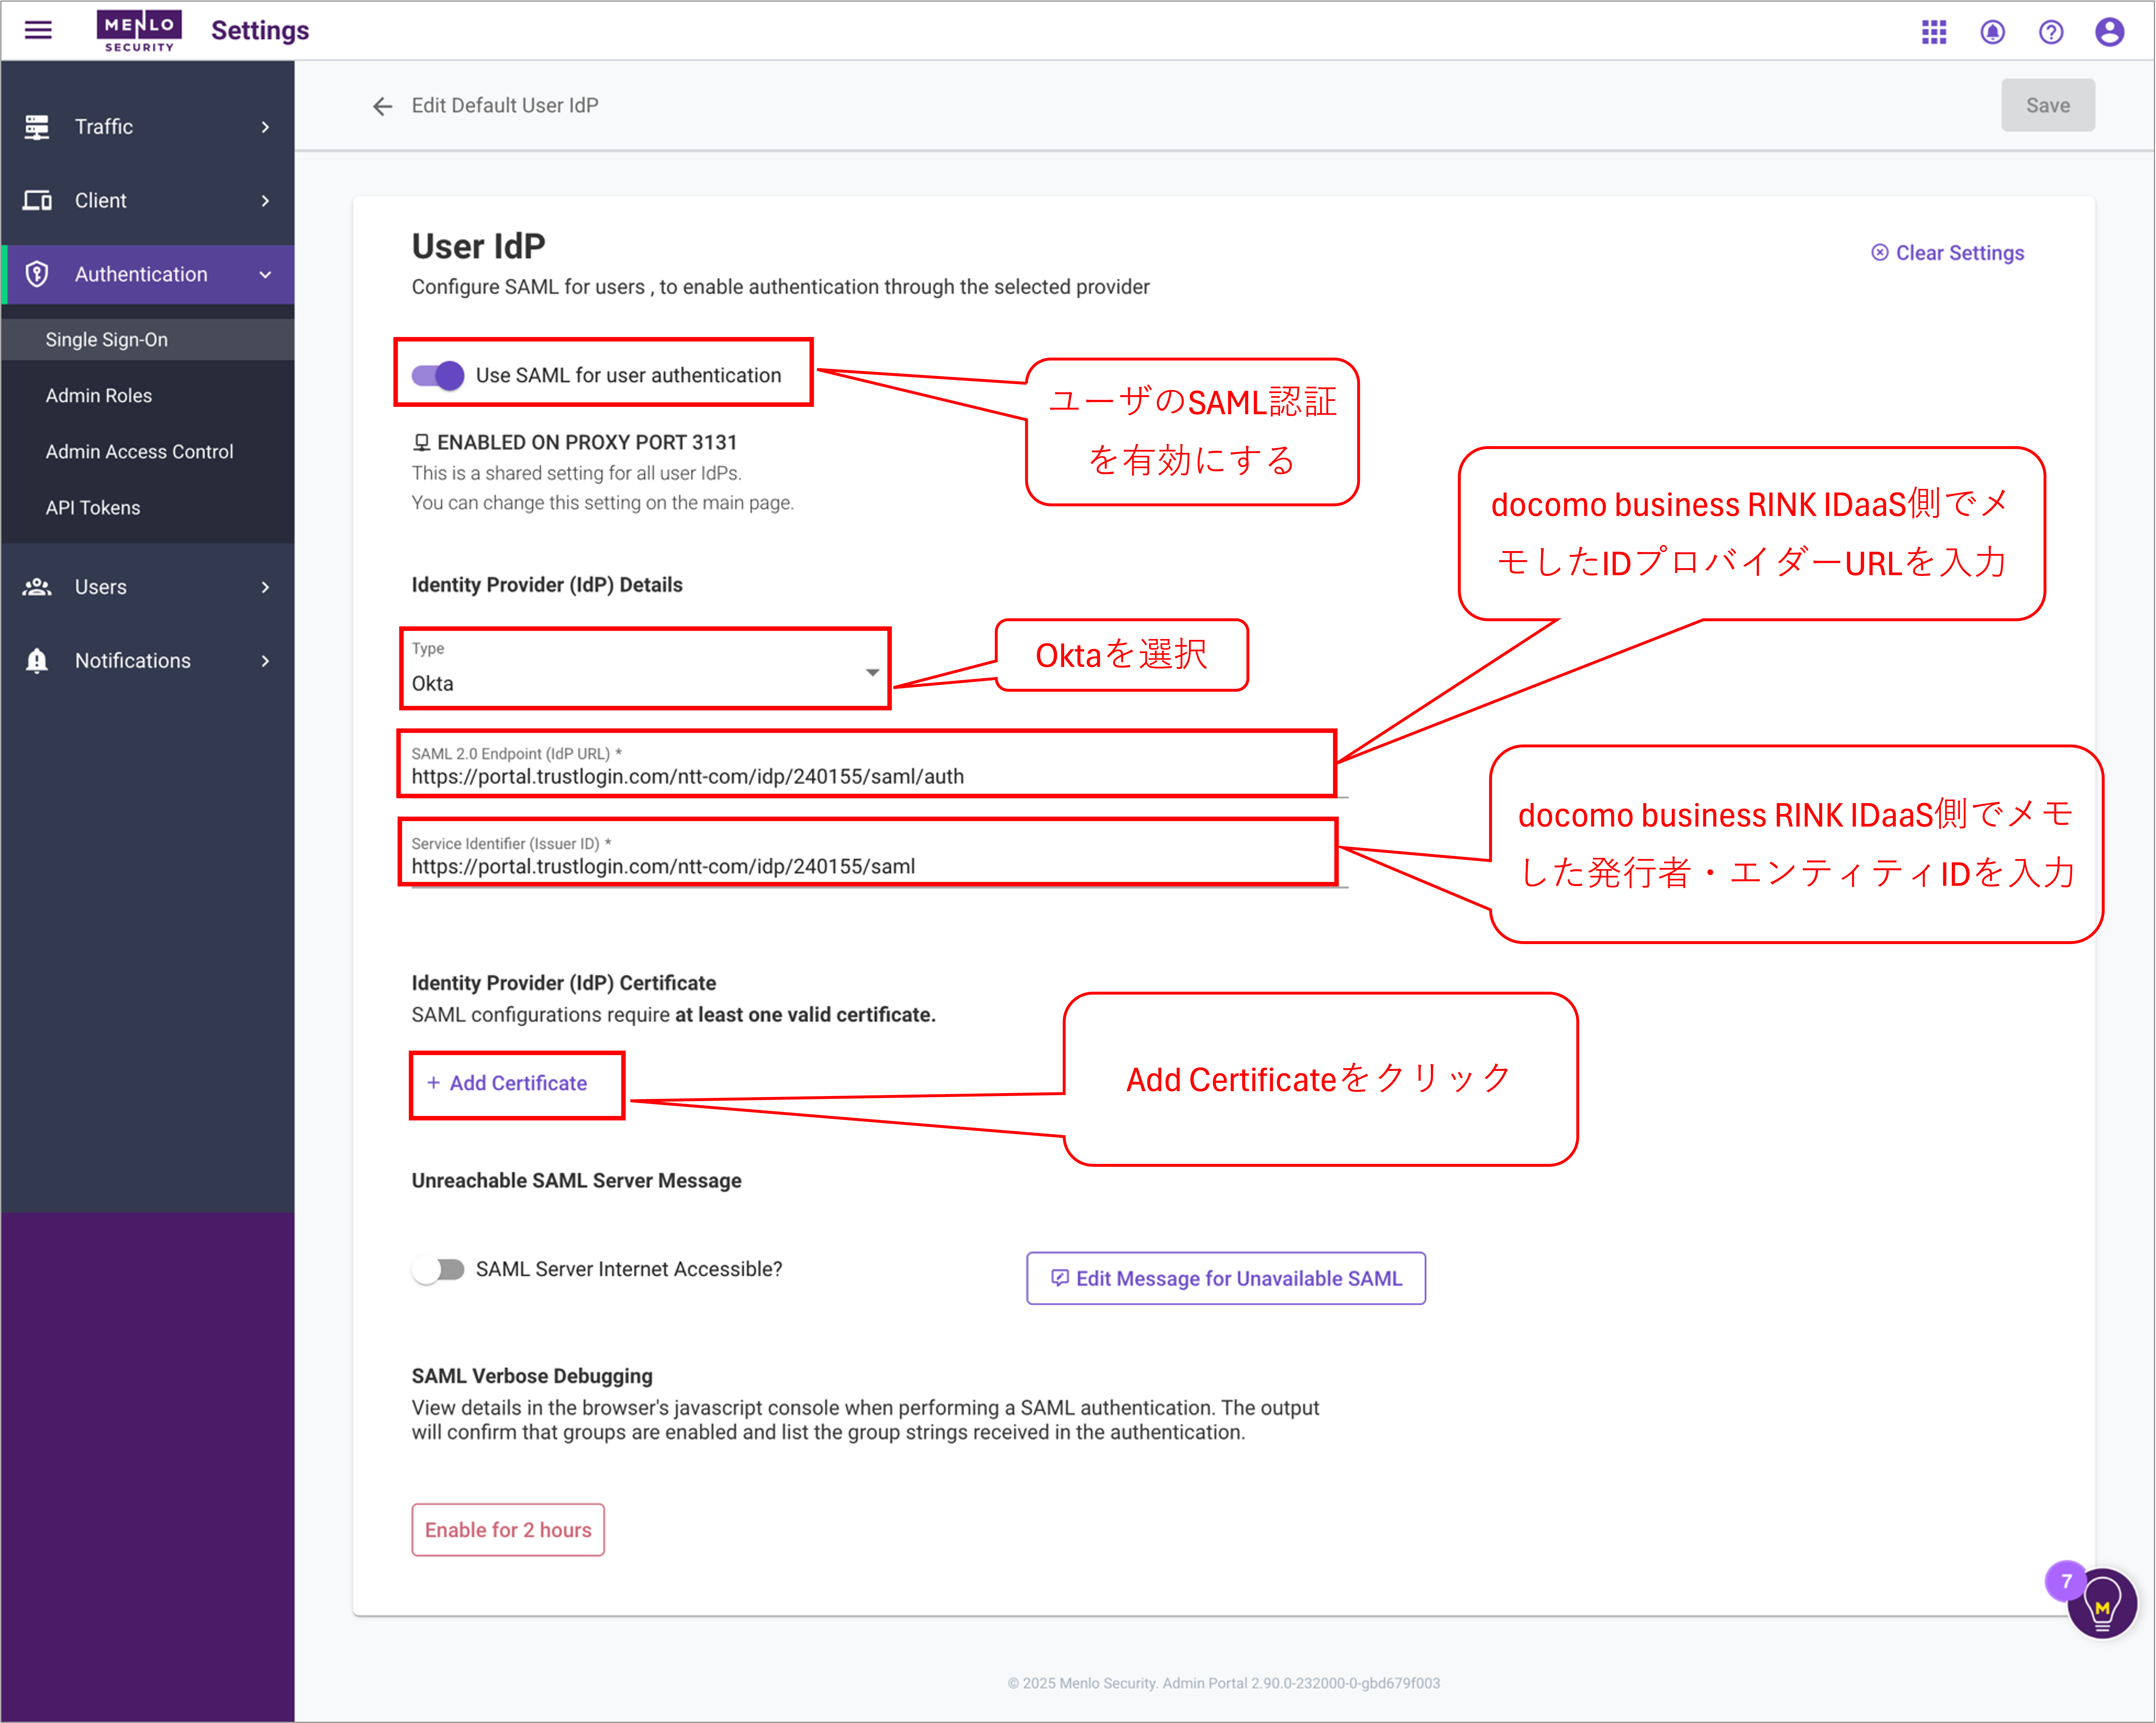Click Edit Message for Unavailable SAML

coord(1226,1278)
